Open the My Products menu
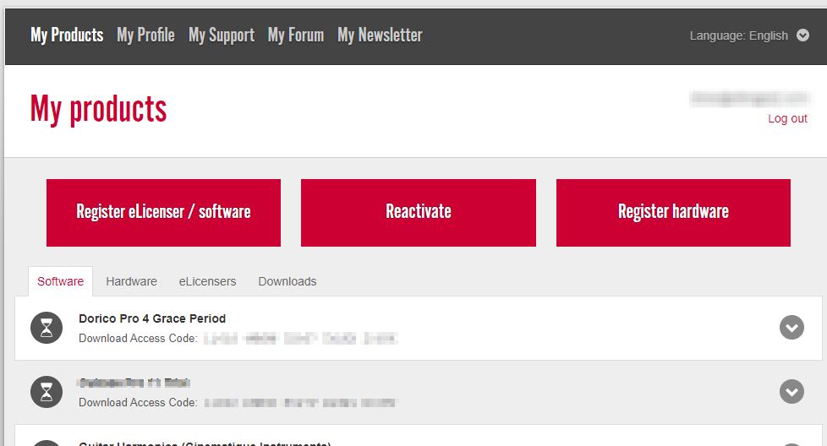 click(67, 35)
